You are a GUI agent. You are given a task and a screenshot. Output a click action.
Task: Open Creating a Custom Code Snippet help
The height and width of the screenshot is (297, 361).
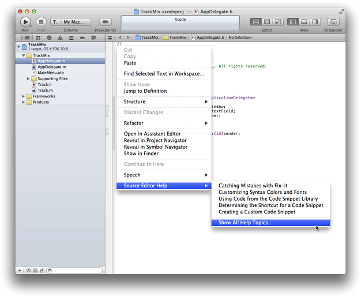[271, 212]
